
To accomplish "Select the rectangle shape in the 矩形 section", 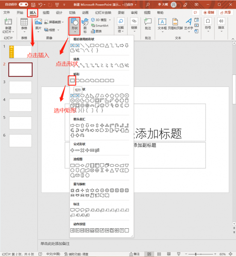I will coord(72,81).
